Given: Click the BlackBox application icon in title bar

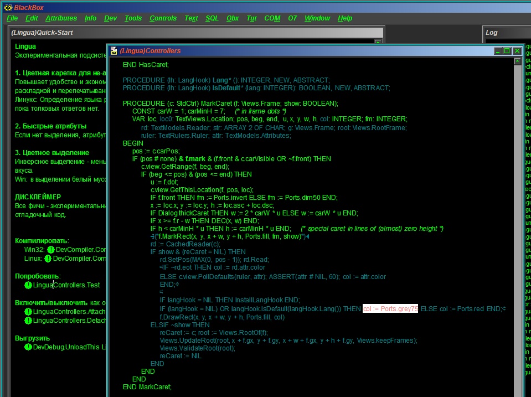Looking at the screenshot, I should pyautogui.click(x=7, y=7).
